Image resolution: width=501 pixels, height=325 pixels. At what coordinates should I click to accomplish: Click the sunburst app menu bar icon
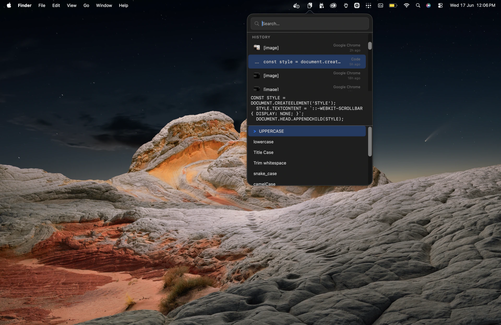[357, 5]
